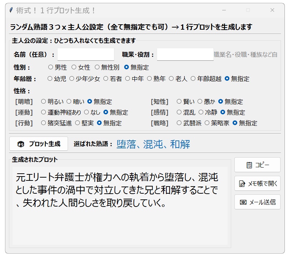Open the plot in Notepad via メモ帳で開く
The image size is (292, 258).
(257, 183)
